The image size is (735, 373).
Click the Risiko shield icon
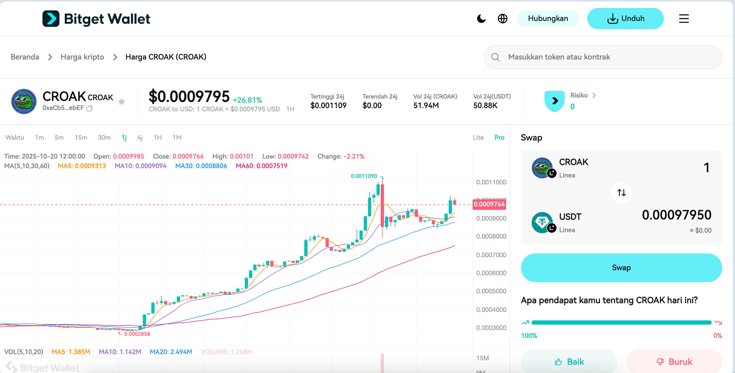[554, 101]
